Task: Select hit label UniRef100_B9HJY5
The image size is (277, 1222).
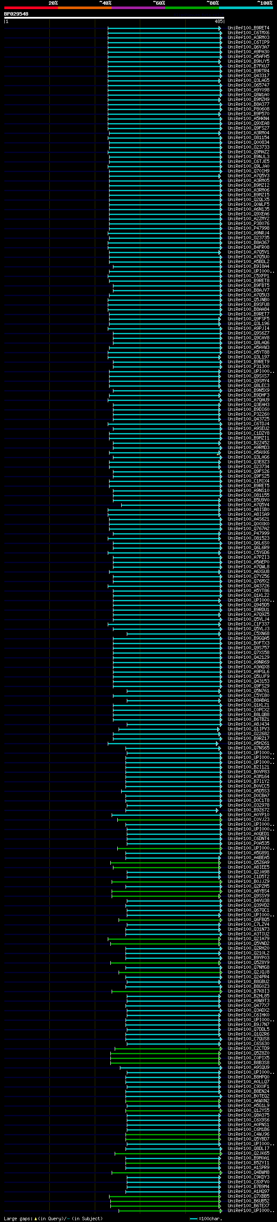Action: pos(248,61)
